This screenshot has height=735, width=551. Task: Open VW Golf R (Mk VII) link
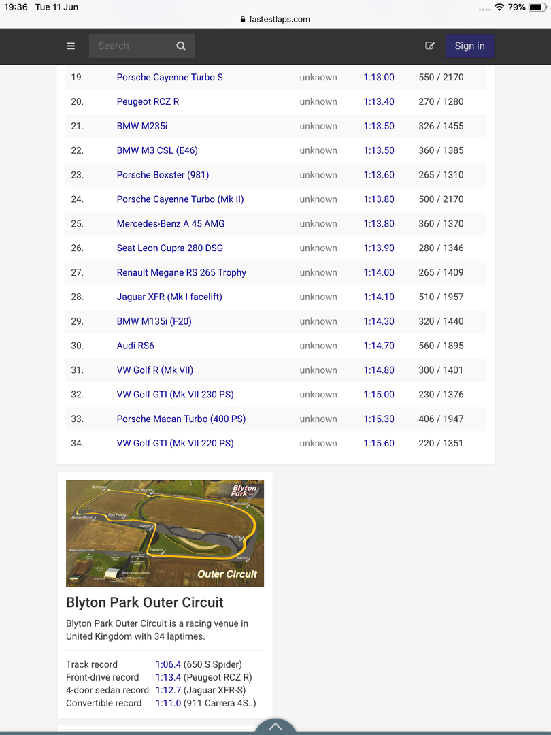[x=154, y=370]
